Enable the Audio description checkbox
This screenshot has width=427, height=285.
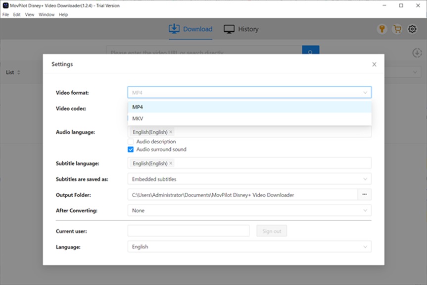click(131, 142)
